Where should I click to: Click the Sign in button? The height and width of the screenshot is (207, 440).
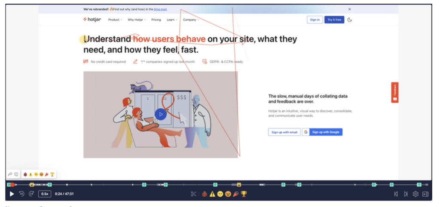[315, 20]
